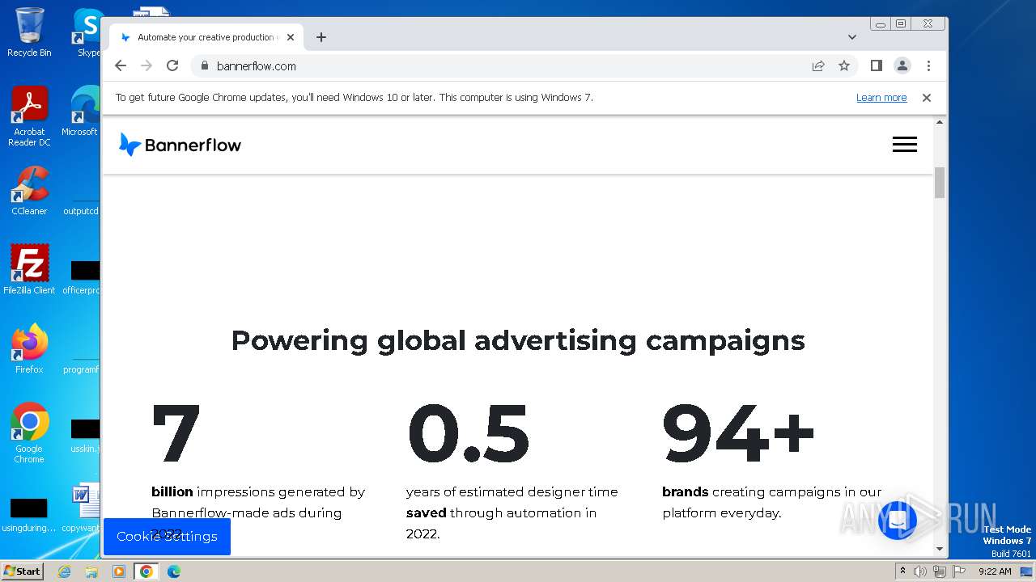
Task: Click 'brands creating campaigns in our platform everyday' text
Action: tap(772, 502)
